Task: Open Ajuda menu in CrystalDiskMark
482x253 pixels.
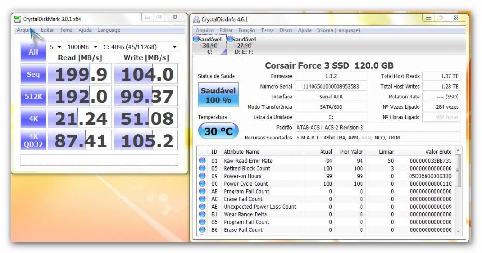Action: pyautogui.click(x=85, y=30)
